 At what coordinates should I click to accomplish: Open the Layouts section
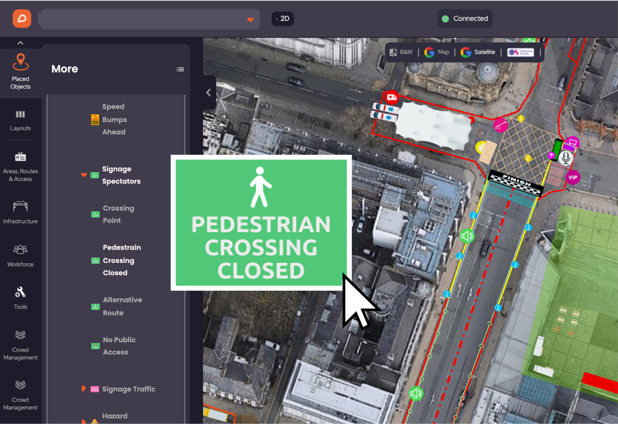tap(20, 120)
